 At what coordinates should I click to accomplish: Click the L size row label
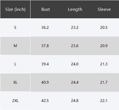click(15, 64)
